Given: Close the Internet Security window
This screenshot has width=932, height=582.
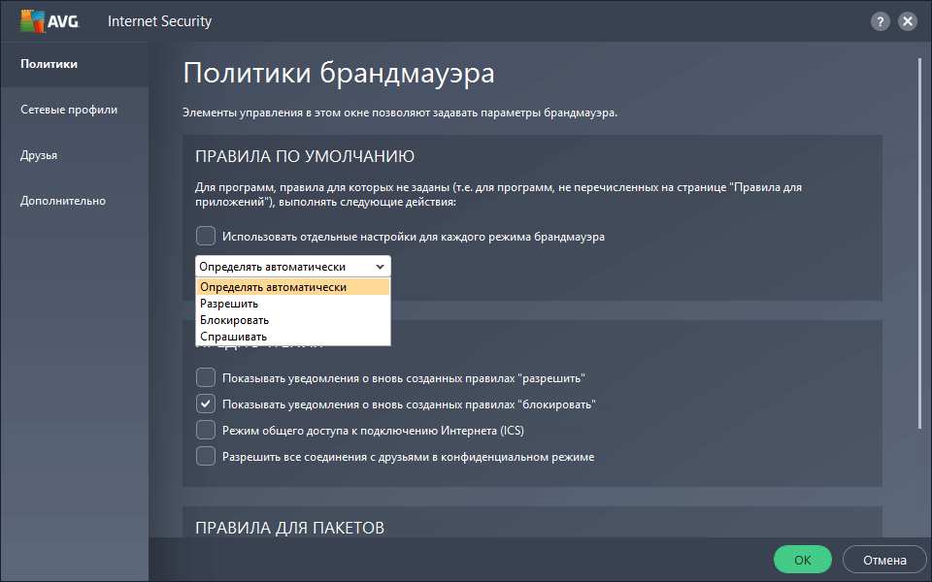Looking at the screenshot, I should pyautogui.click(x=908, y=22).
